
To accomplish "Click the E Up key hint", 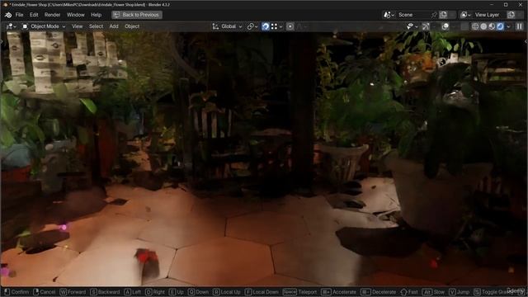I will pyautogui.click(x=177, y=292).
